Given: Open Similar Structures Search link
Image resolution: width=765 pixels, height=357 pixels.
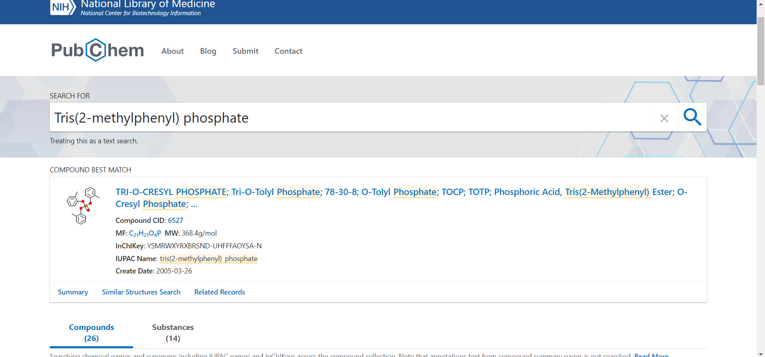Looking at the screenshot, I should (141, 292).
